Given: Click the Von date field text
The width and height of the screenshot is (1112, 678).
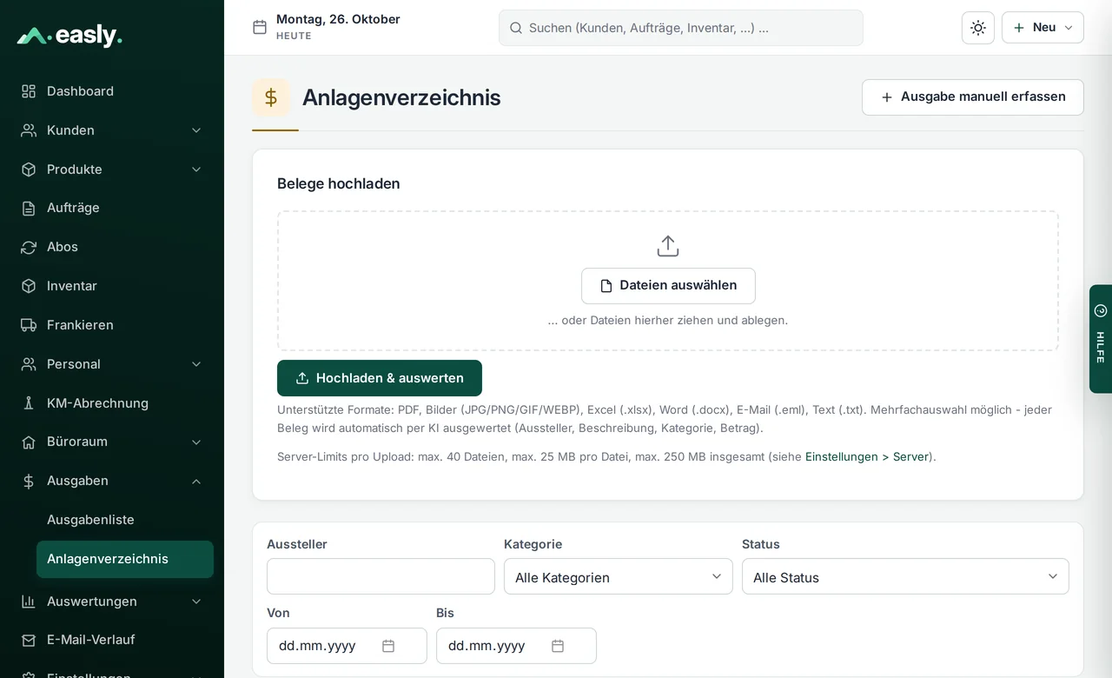Looking at the screenshot, I should pyautogui.click(x=317, y=646).
